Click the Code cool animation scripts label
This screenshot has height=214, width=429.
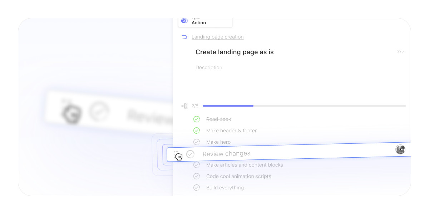pyautogui.click(x=238, y=176)
